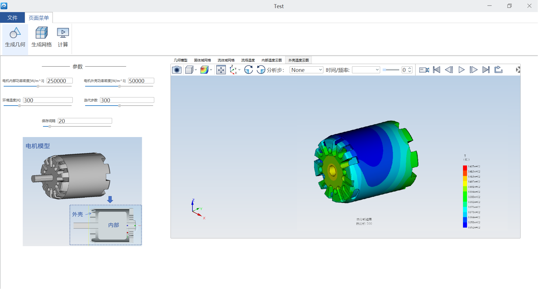Click the XYZ coordinate triad in viewport
The width and height of the screenshot is (538, 289).
point(199,210)
